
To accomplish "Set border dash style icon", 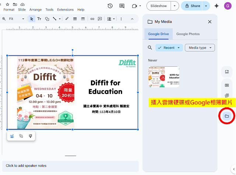I will pyautogui.click(x=83, y=19).
